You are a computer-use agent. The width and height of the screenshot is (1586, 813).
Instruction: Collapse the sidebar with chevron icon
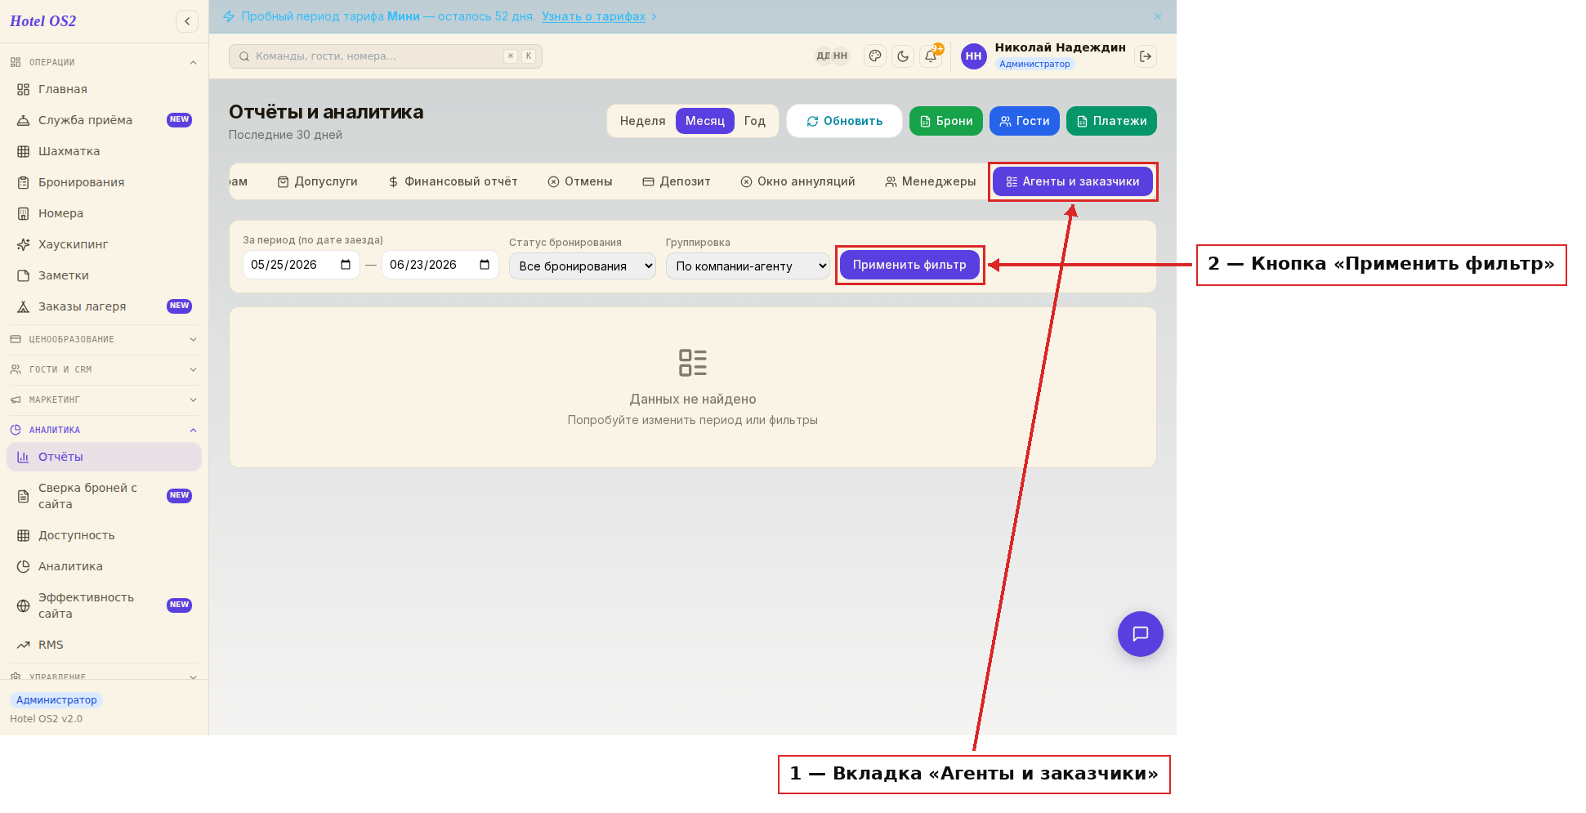(x=187, y=21)
